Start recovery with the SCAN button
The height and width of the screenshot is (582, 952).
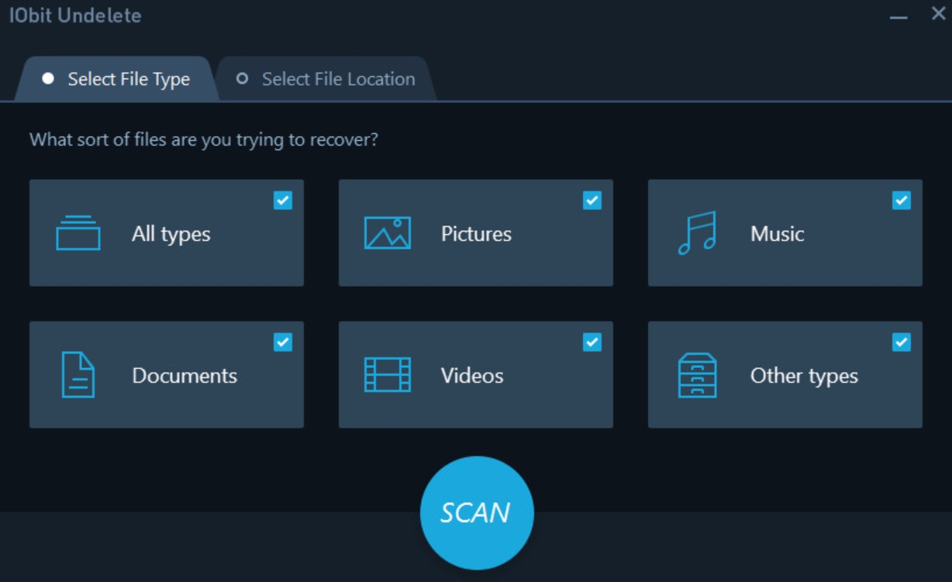click(477, 513)
